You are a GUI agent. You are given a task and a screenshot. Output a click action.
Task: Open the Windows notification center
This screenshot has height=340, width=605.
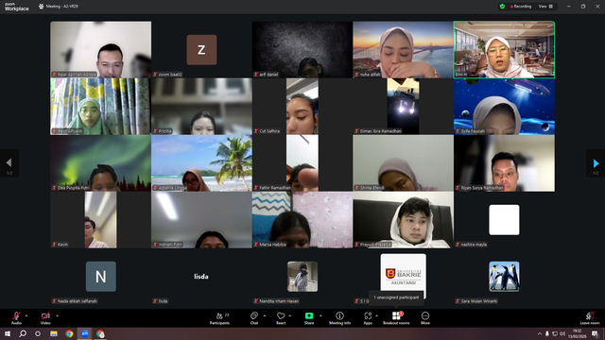coord(595,333)
